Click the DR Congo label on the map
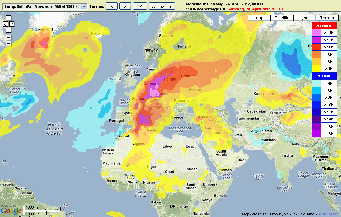The width and height of the screenshot is (341, 217). click(x=179, y=206)
